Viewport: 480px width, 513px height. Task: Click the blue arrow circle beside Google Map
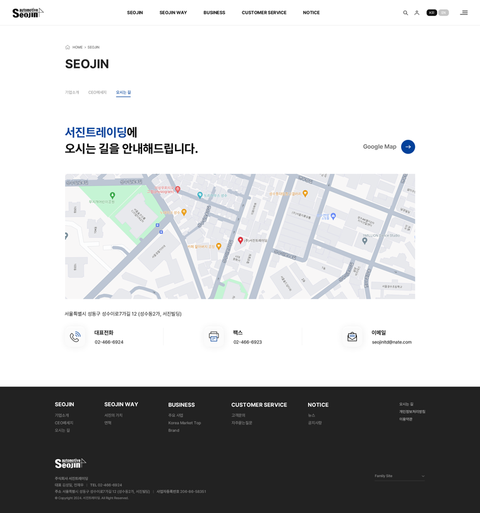tap(408, 147)
